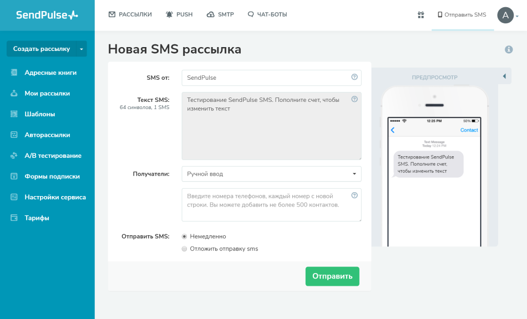This screenshot has height=319, width=527.
Task: Click the phone icon beside Отправить SMS
Action: [439, 14]
